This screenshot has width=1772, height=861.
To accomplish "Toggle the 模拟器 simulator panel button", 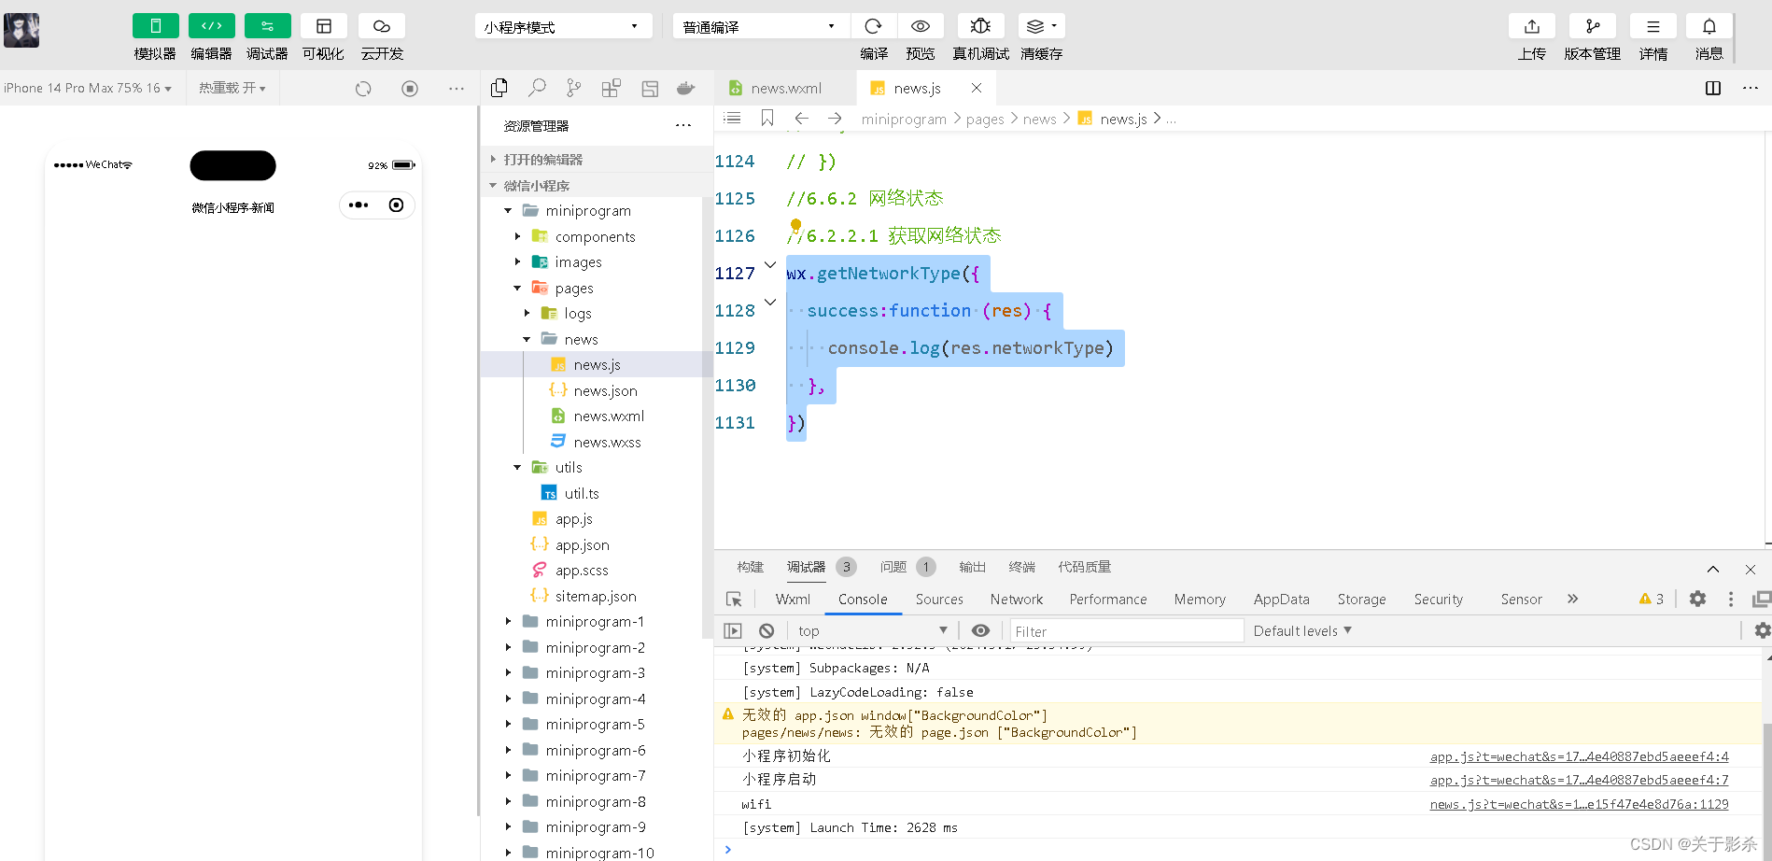I will point(155,26).
